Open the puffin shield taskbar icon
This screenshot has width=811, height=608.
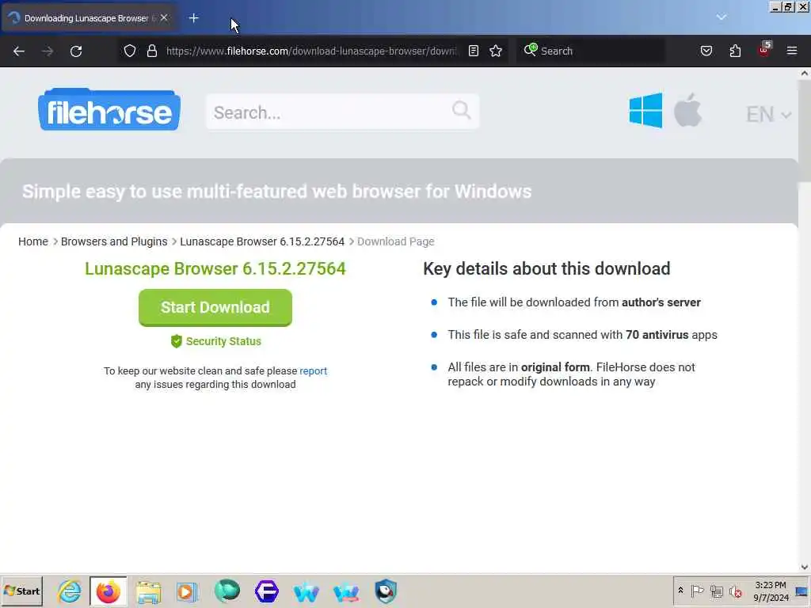386,591
